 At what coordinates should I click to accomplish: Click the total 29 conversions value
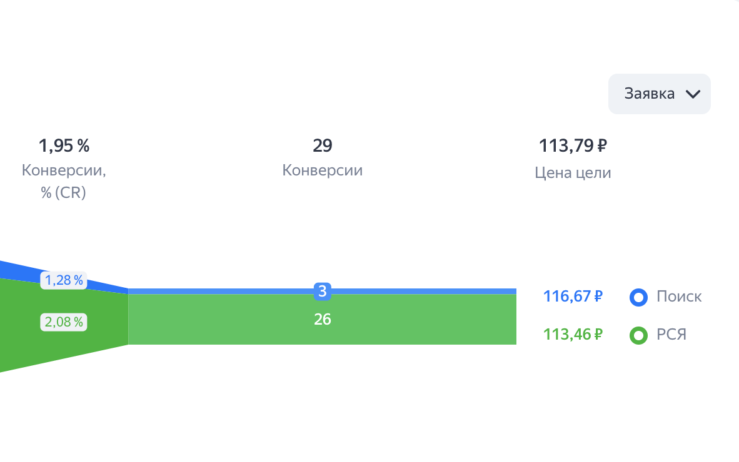click(x=323, y=146)
